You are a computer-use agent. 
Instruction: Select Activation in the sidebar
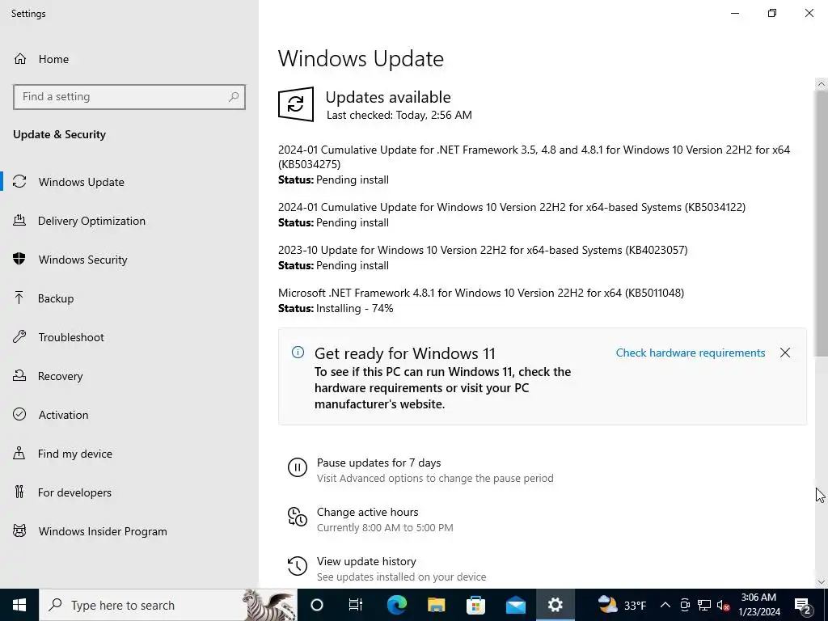tap(129, 415)
